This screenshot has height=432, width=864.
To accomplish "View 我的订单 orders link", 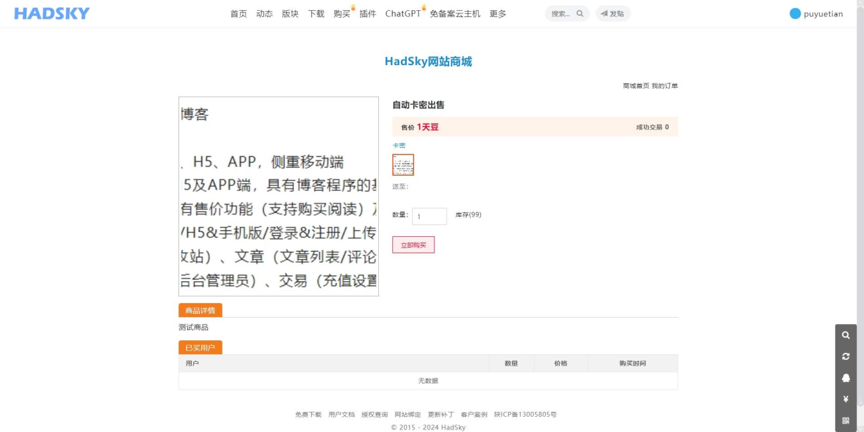I will [x=665, y=86].
